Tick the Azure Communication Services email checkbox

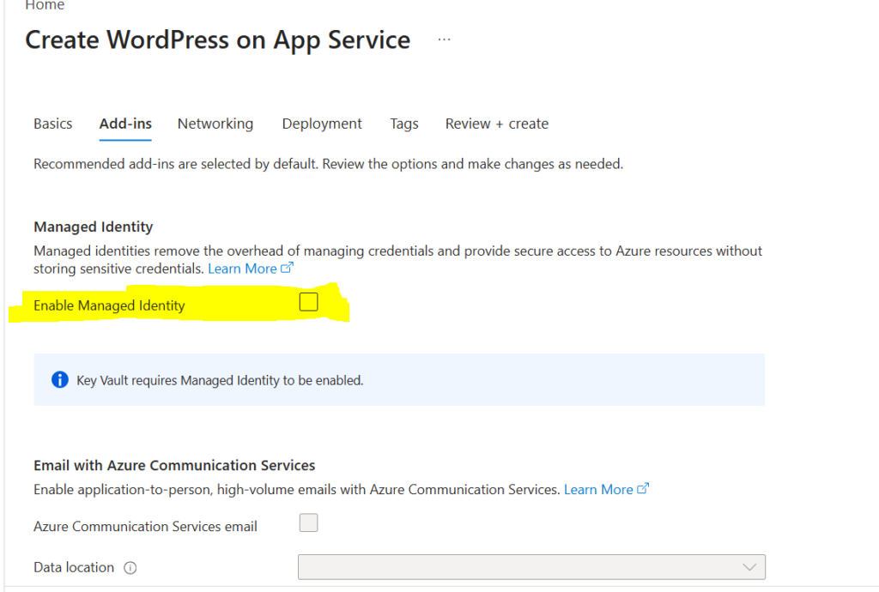click(x=308, y=523)
